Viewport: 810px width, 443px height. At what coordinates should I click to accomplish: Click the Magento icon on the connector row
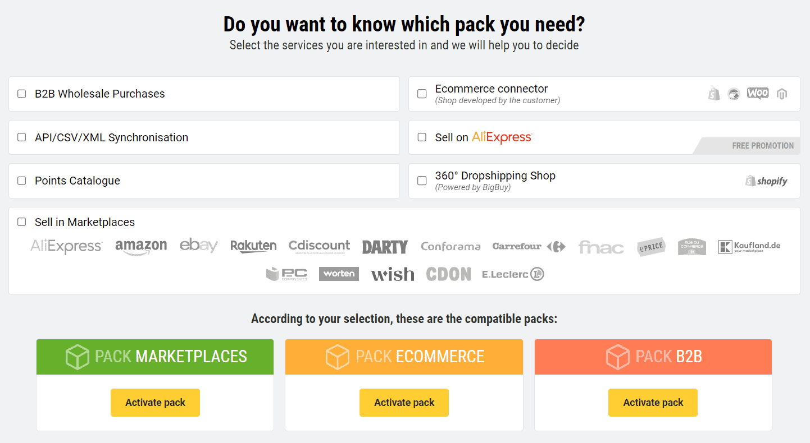click(x=781, y=94)
